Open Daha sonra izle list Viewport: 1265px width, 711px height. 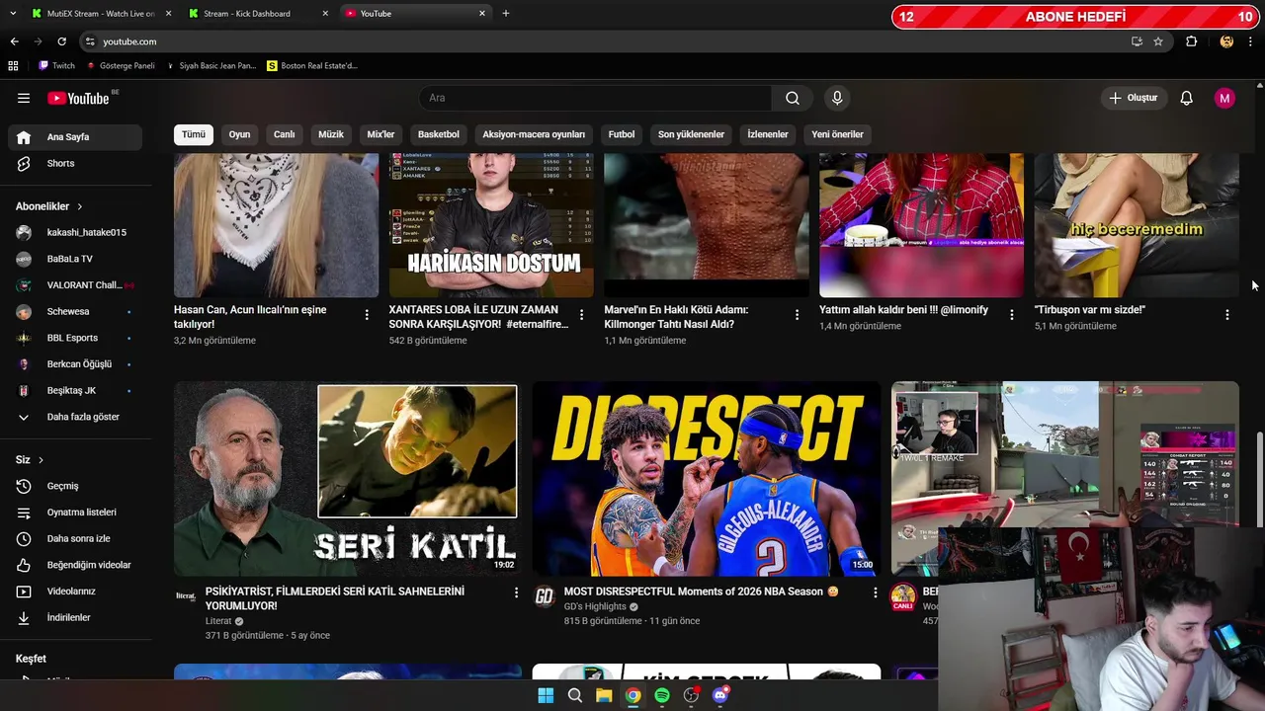75,538
